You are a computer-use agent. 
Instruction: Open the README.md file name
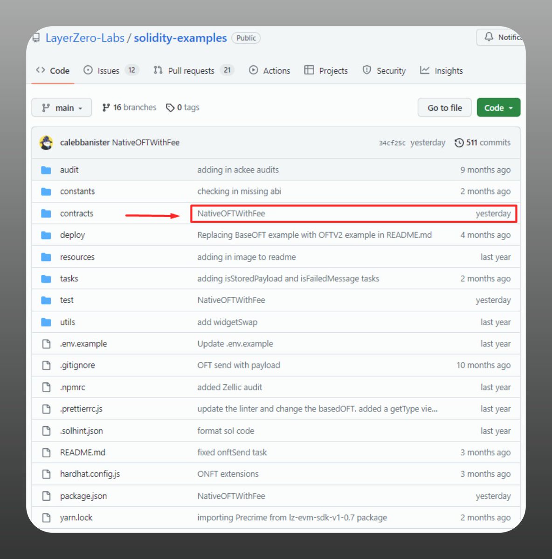83,452
